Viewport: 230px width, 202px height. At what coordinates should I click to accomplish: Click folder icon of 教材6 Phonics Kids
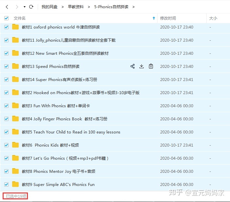pos(15,145)
